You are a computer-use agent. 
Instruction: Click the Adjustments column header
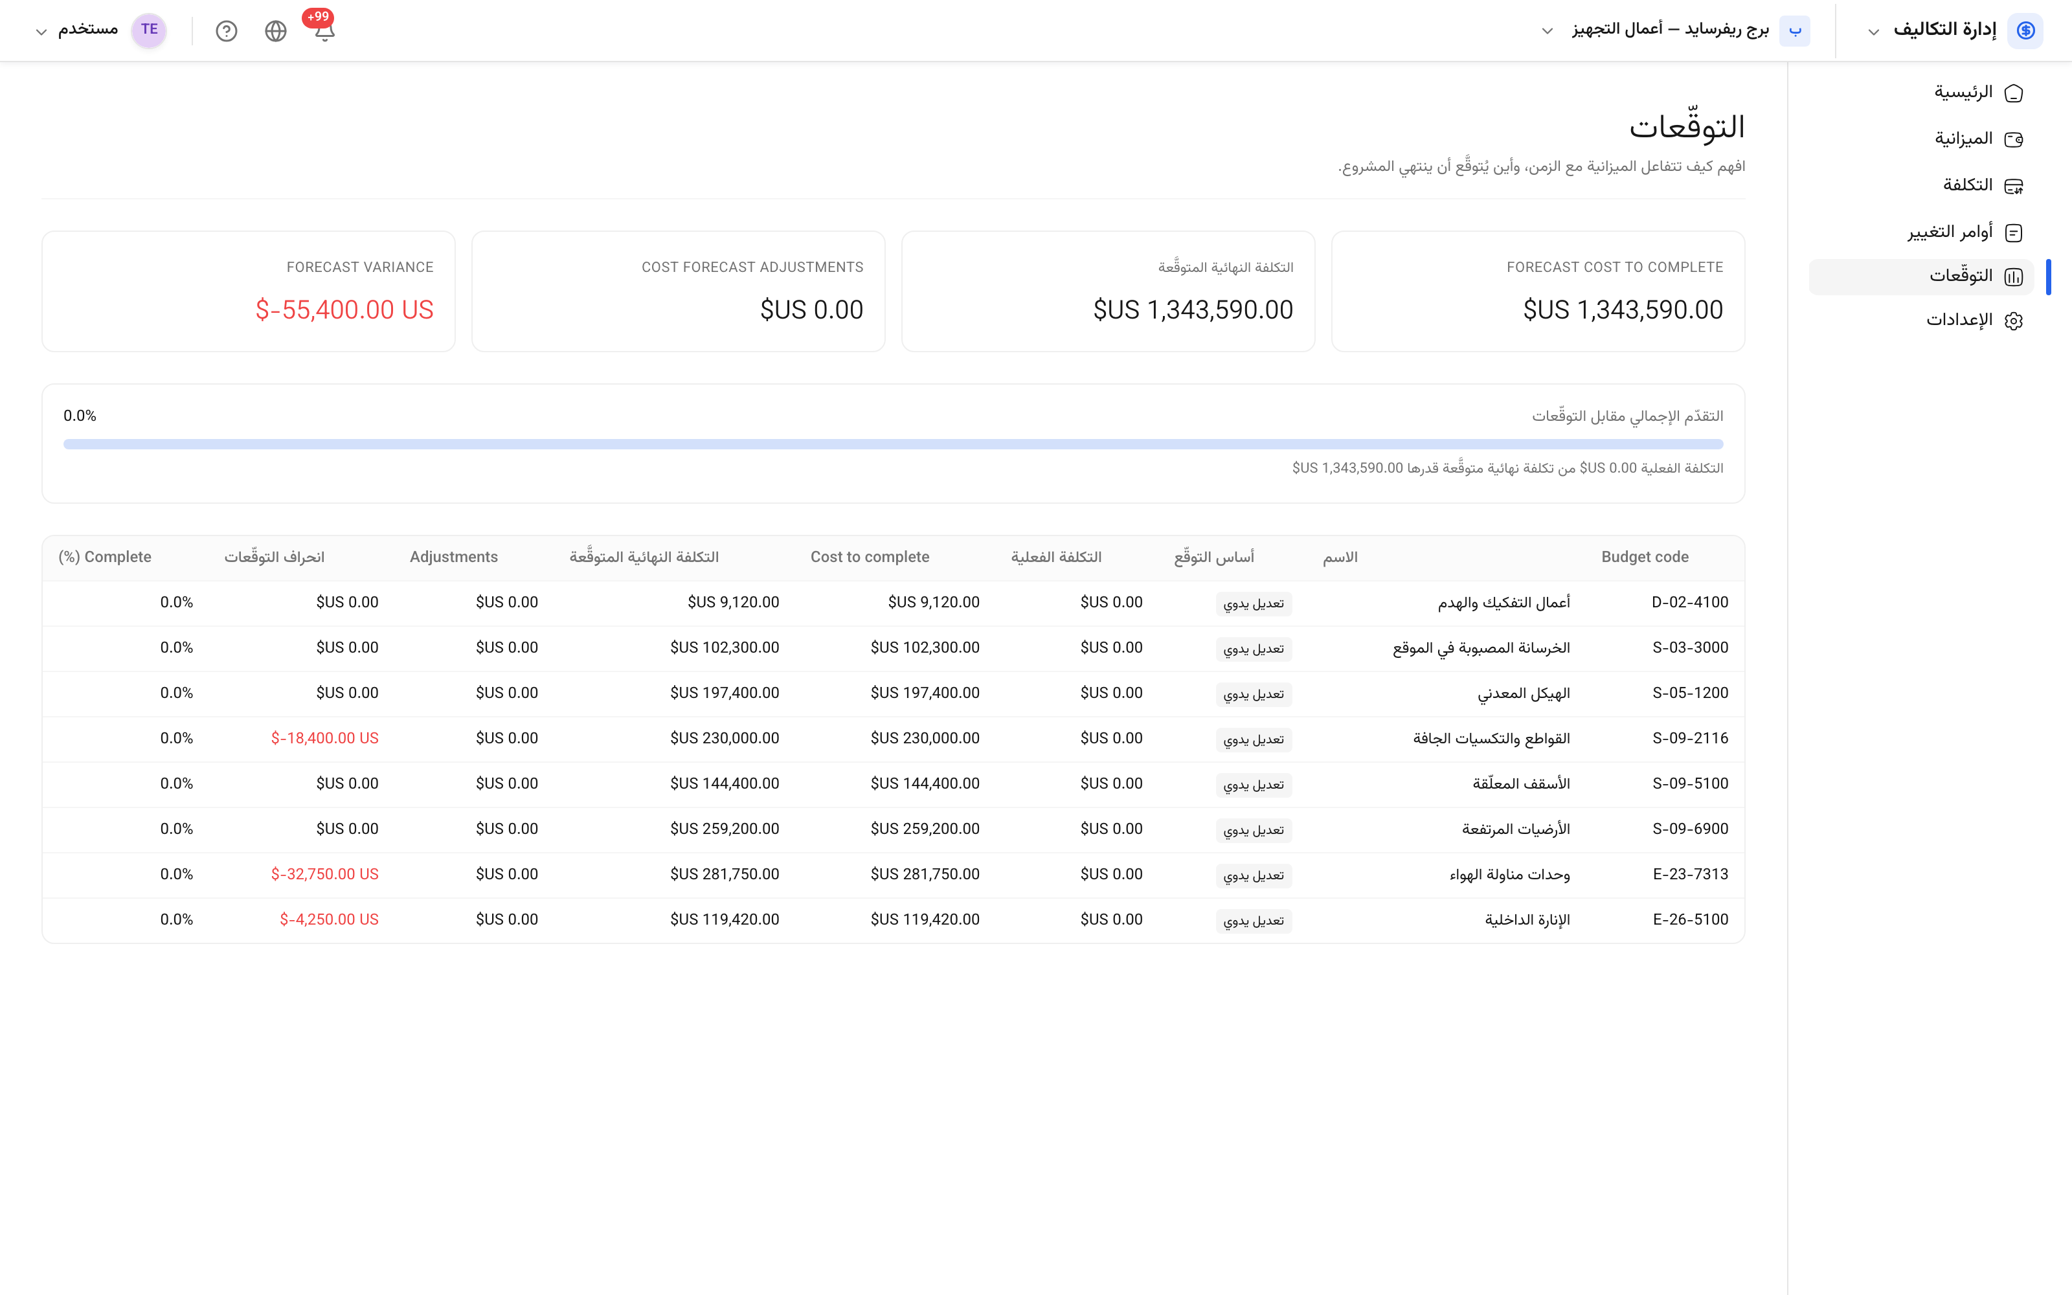pyautogui.click(x=454, y=557)
